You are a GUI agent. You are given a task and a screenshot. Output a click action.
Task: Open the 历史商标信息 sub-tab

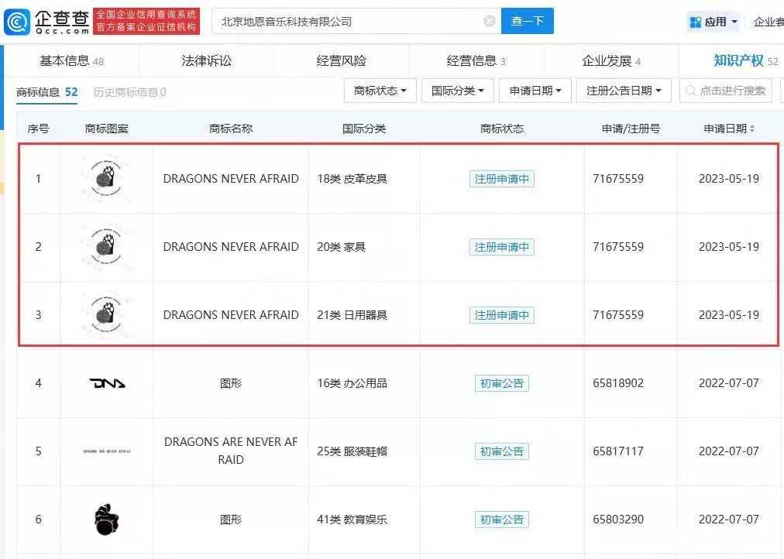(129, 92)
